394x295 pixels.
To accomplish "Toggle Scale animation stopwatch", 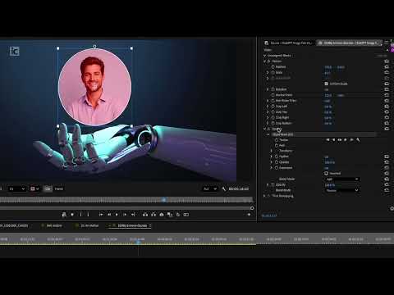I will click(x=273, y=72).
